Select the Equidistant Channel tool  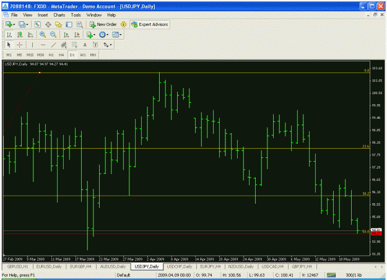[x=64, y=45]
